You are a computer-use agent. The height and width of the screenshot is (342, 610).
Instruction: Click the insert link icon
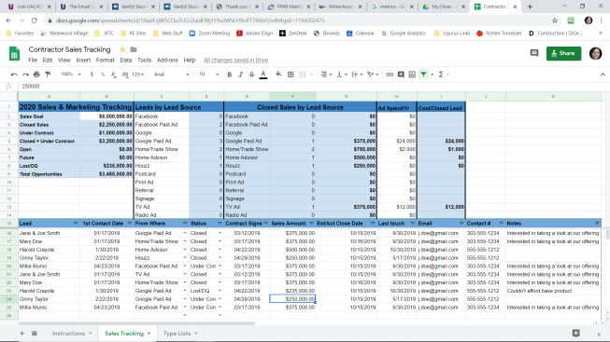[x=390, y=75]
